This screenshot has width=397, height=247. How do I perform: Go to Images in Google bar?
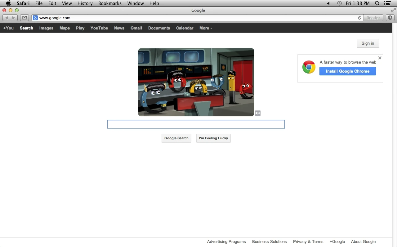click(x=46, y=28)
